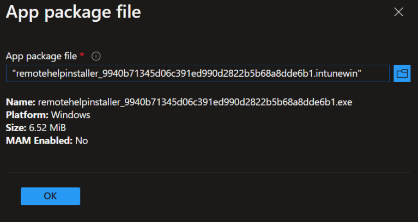Click inside the App package file input

(x=197, y=73)
